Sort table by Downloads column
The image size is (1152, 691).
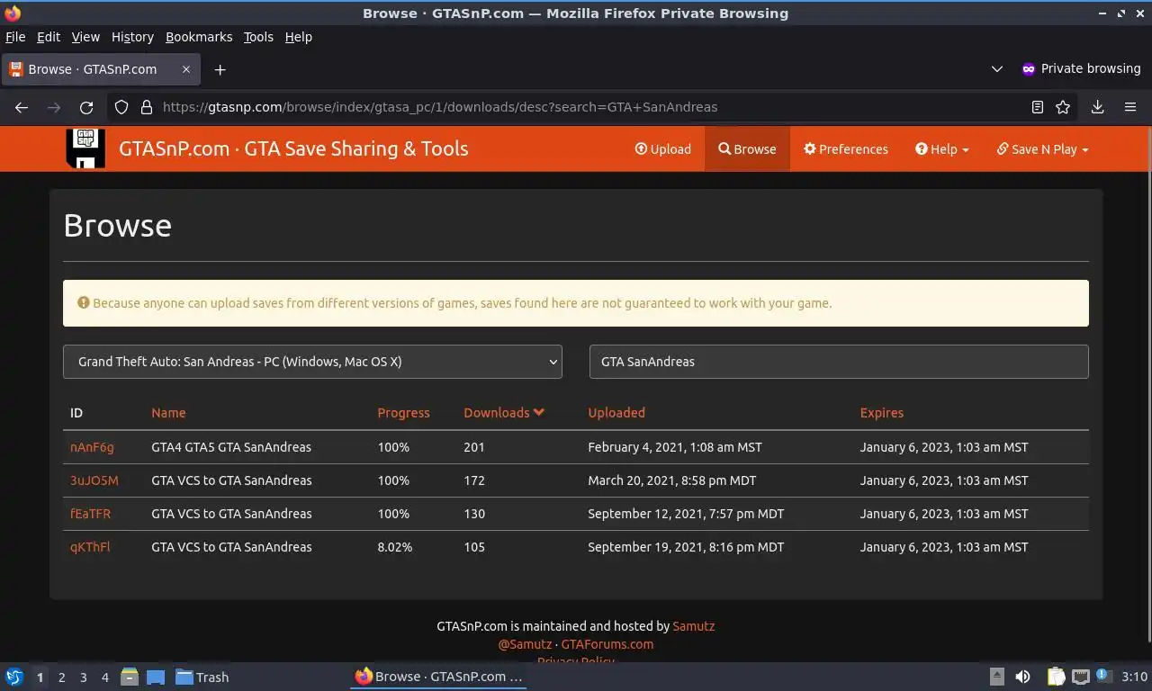pos(504,413)
